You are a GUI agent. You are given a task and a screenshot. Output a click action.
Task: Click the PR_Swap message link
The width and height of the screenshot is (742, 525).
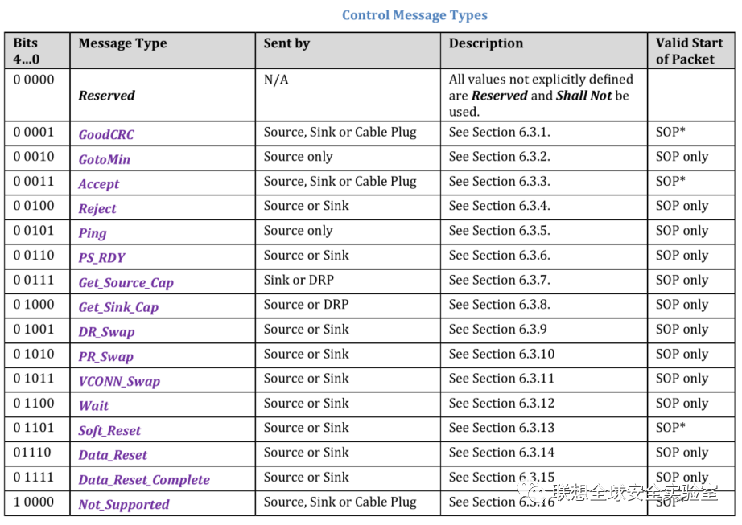tap(105, 357)
